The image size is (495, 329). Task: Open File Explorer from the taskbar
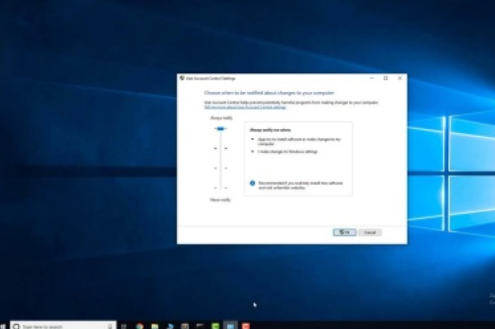(155, 326)
